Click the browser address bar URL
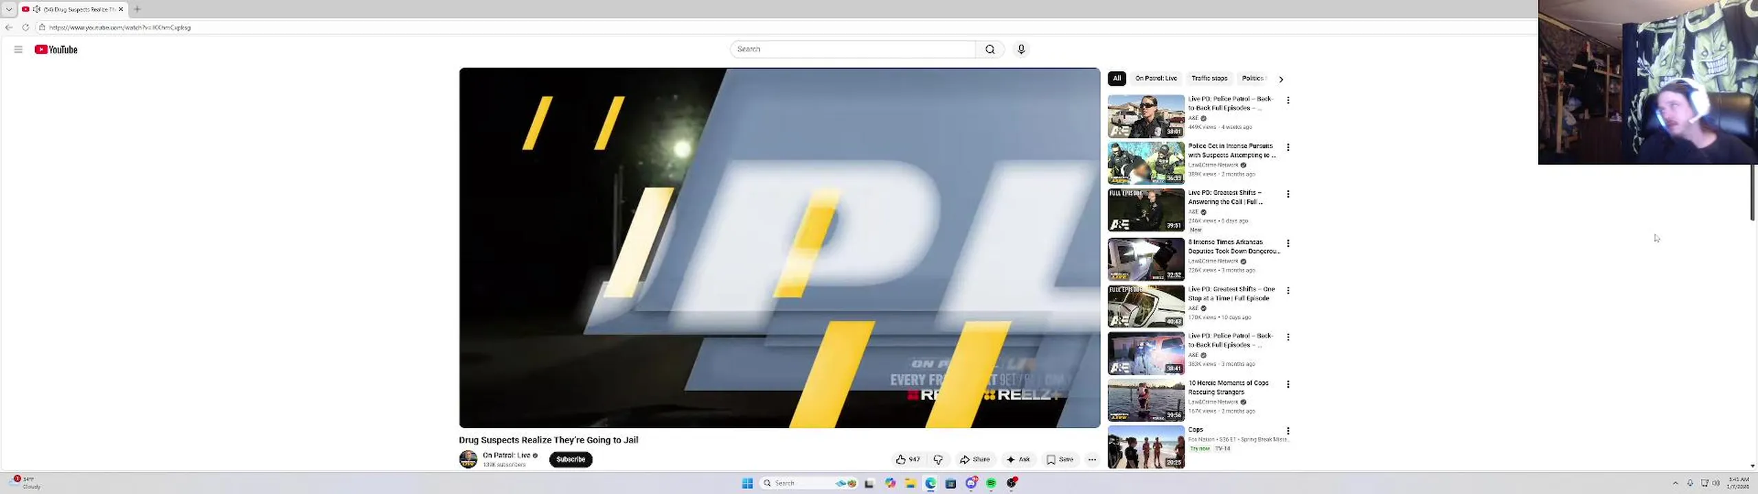The width and height of the screenshot is (1758, 494). 120,27
